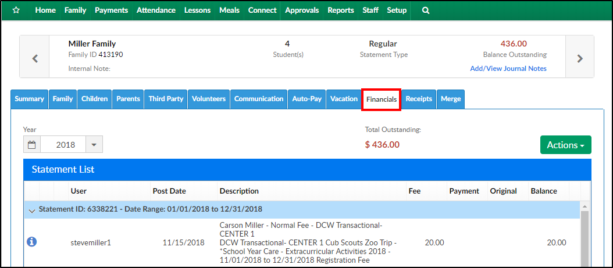Open the Connect menu
This screenshot has width=613, height=268.
coord(262,10)
